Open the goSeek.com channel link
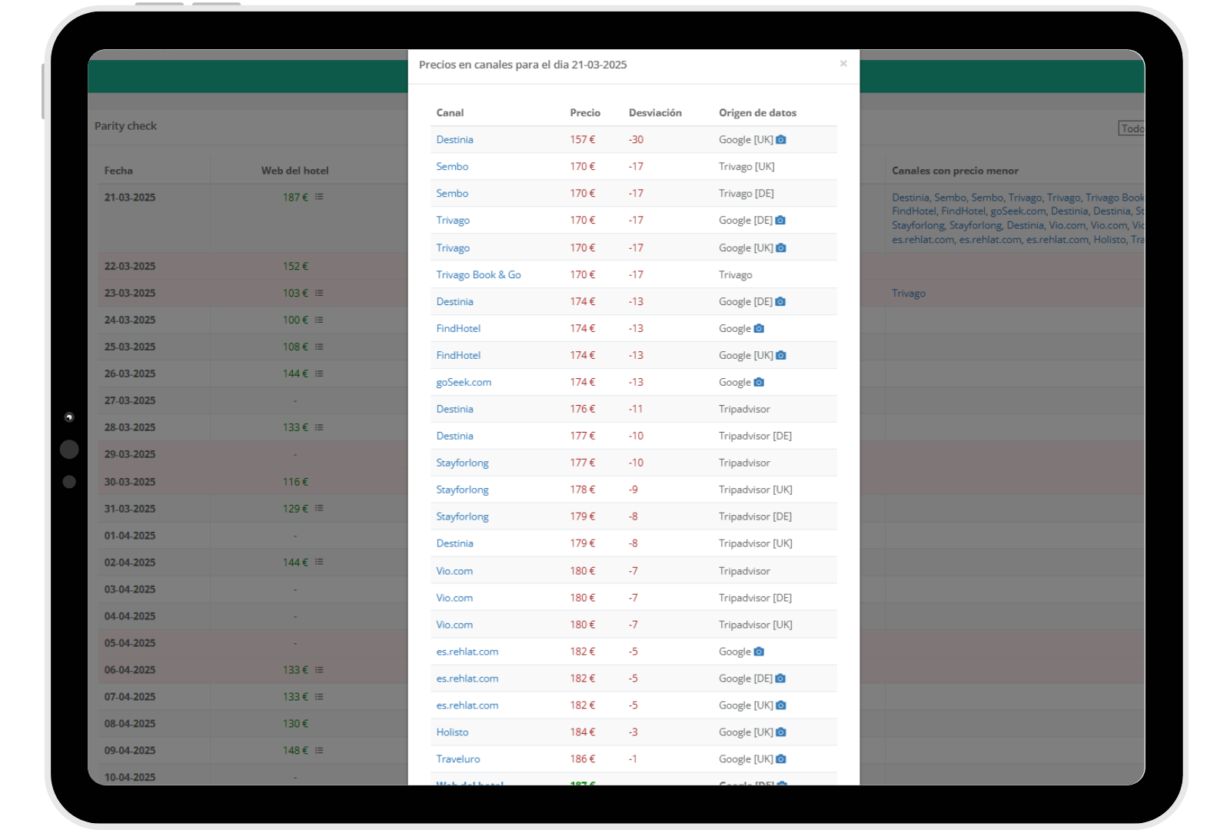1230x830 pixels. 464,383
